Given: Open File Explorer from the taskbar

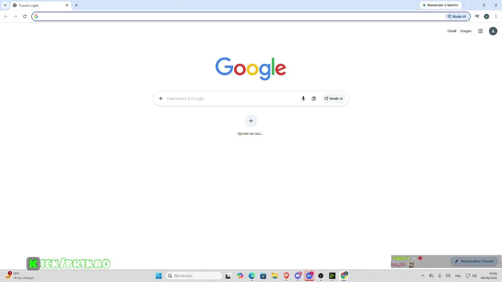Looking at the screenshot, I should coord(275,276).
